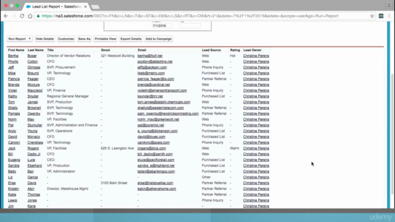
Task: Open lead Bertha first name link
Action: point(13,56)
